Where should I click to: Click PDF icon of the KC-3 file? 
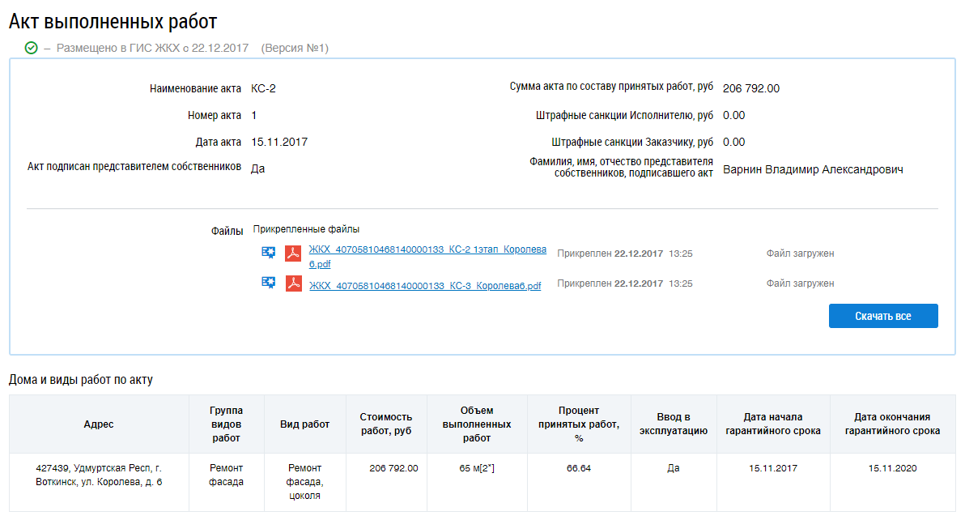293,283
